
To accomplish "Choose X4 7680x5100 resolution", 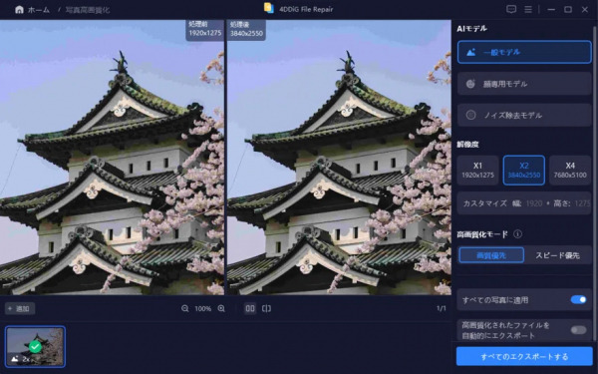I will [570, 171].
